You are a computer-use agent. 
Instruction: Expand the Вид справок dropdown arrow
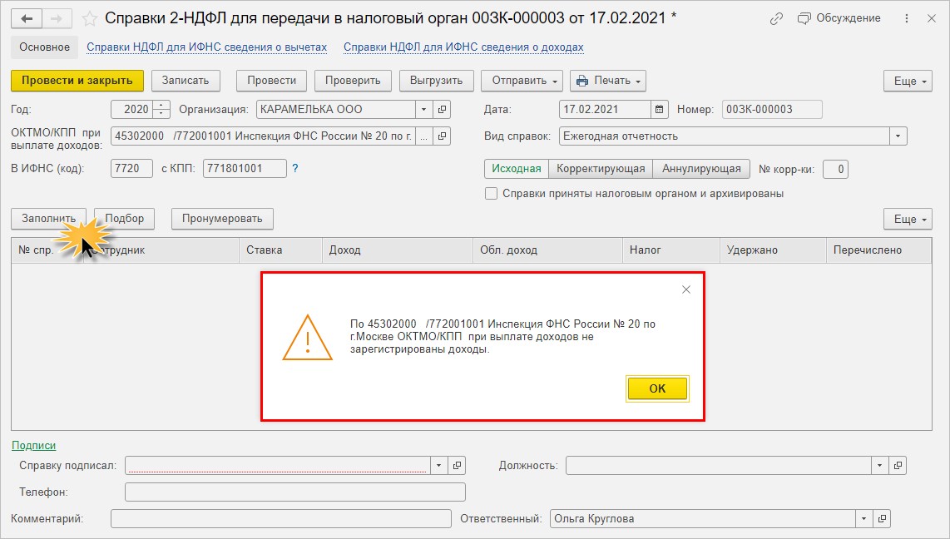click(898, 136)
